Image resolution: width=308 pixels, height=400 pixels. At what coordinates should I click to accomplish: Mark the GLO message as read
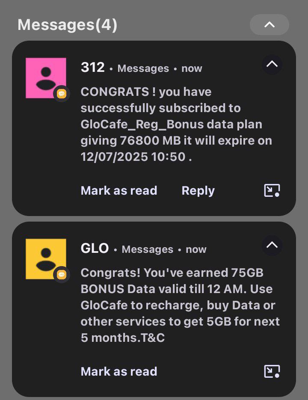pyautogui.click(x=119, y=371)
